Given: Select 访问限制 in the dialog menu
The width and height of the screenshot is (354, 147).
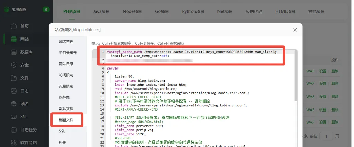Looking at the screenshot, I should (x=66, y=75).
